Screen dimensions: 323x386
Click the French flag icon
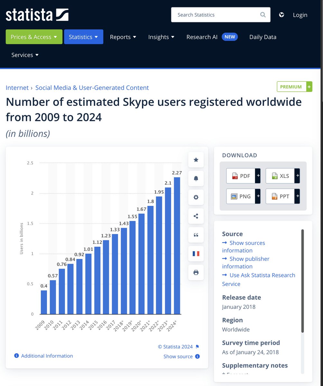(196, 253)
